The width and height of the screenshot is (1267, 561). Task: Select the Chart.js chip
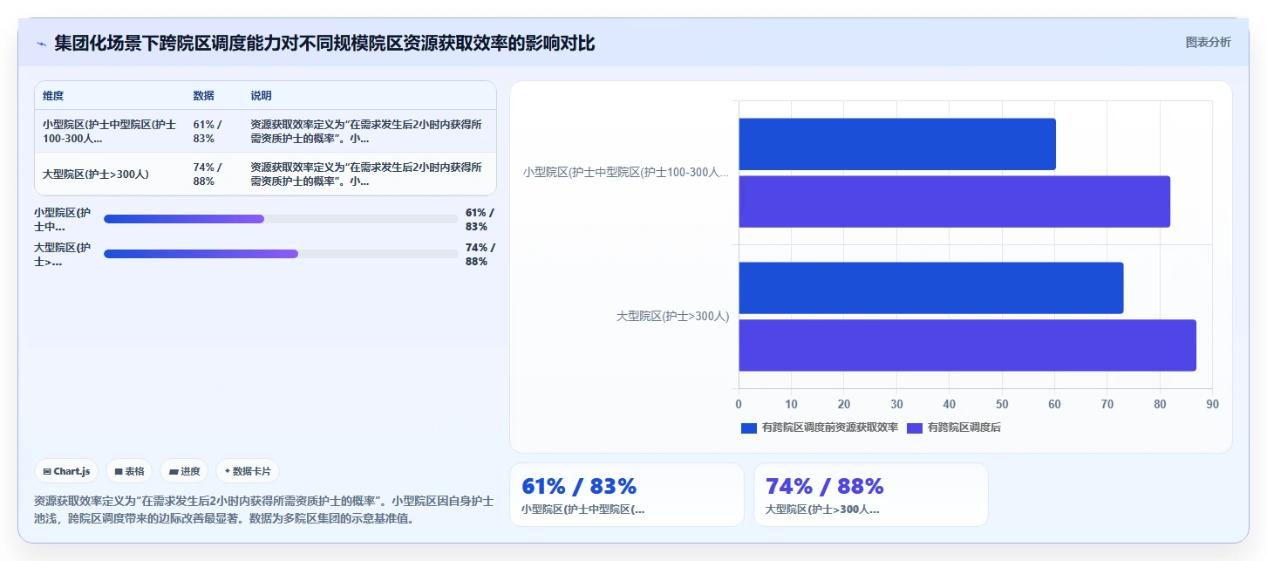[66, 471]
